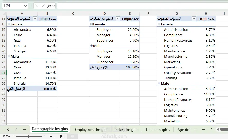
Task: Open the Tenure Insights sheet tab
Action: (158, 130)
